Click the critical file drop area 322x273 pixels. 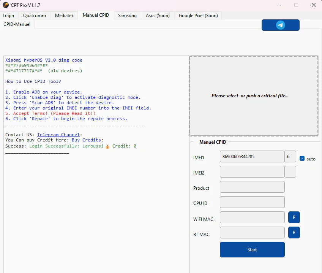pyautogui.click(x=254, y=96)
